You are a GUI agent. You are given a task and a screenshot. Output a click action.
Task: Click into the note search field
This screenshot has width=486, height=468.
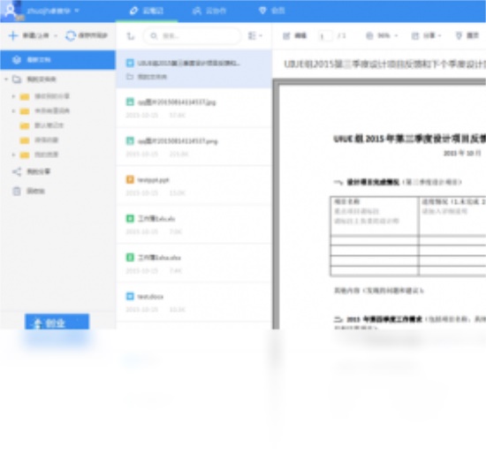click(192, 36)
